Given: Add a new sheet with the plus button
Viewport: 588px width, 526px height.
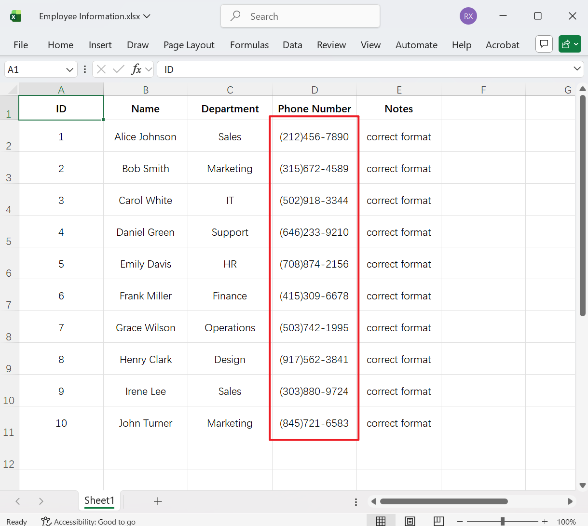Looking at the screenshot, I should click(x=158, y=501).
